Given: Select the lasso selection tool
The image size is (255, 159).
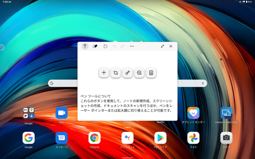Looking at the screenshot, I should pyautogui.click(x=106, y=46).
